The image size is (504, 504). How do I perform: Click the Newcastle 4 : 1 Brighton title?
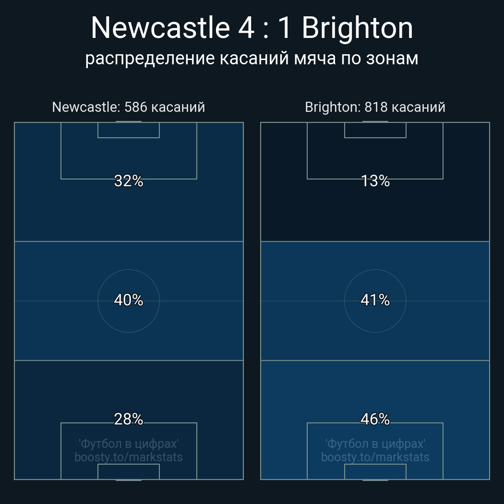[x=252, y=28]
